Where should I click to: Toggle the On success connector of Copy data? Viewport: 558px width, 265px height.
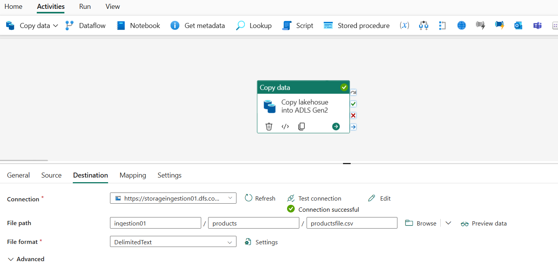353,104
